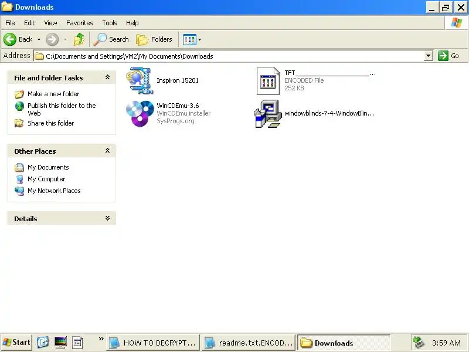
Task: Show more Quick Launch items chevron
Action: pyautogui.click(x=101, y=339)
